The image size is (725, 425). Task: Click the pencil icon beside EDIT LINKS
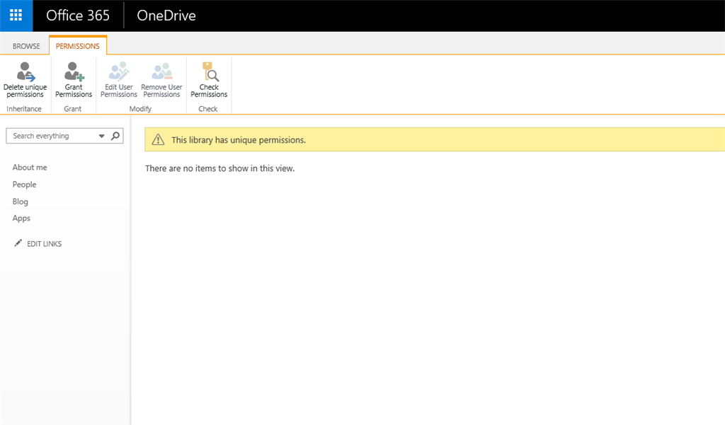tap(18, 243)
